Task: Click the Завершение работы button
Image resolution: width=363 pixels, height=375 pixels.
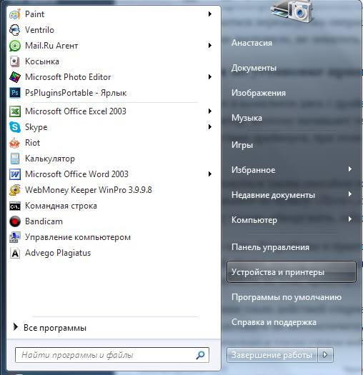Action: pyautogui.click(x=272, y=355)
